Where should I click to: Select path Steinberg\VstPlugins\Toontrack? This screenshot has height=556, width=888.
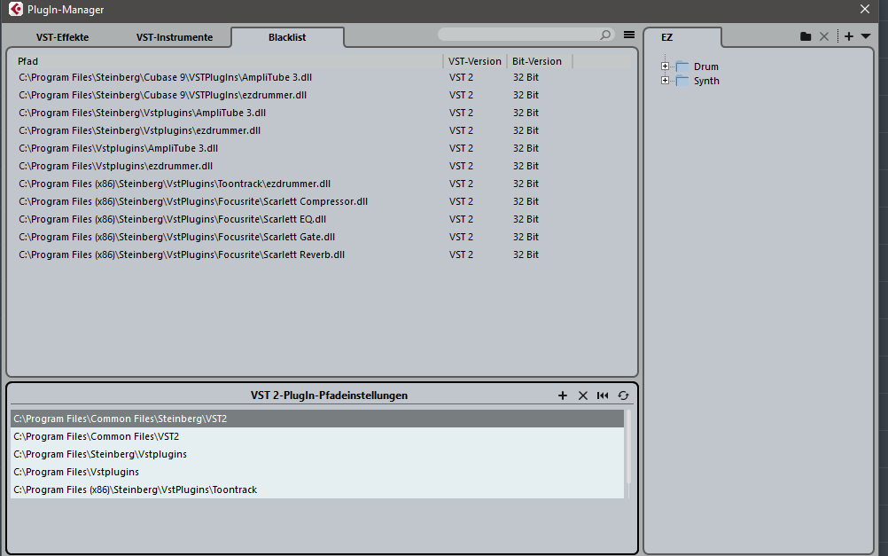(x=317, y=489)
